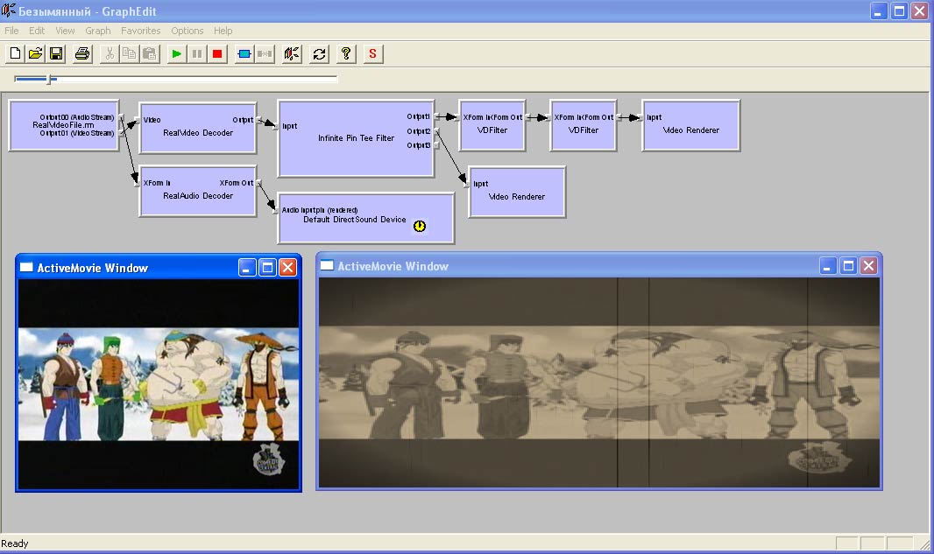Open help with question mark icon
Screen dimensions: 934x554
(x=346, y=54)
